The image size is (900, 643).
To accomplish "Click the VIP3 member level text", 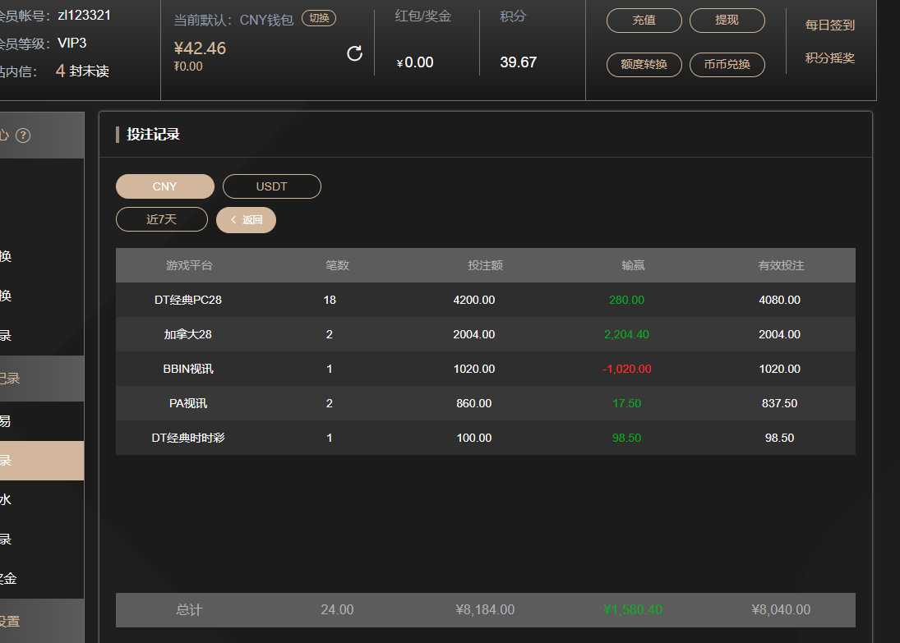I will pos(72,43).
